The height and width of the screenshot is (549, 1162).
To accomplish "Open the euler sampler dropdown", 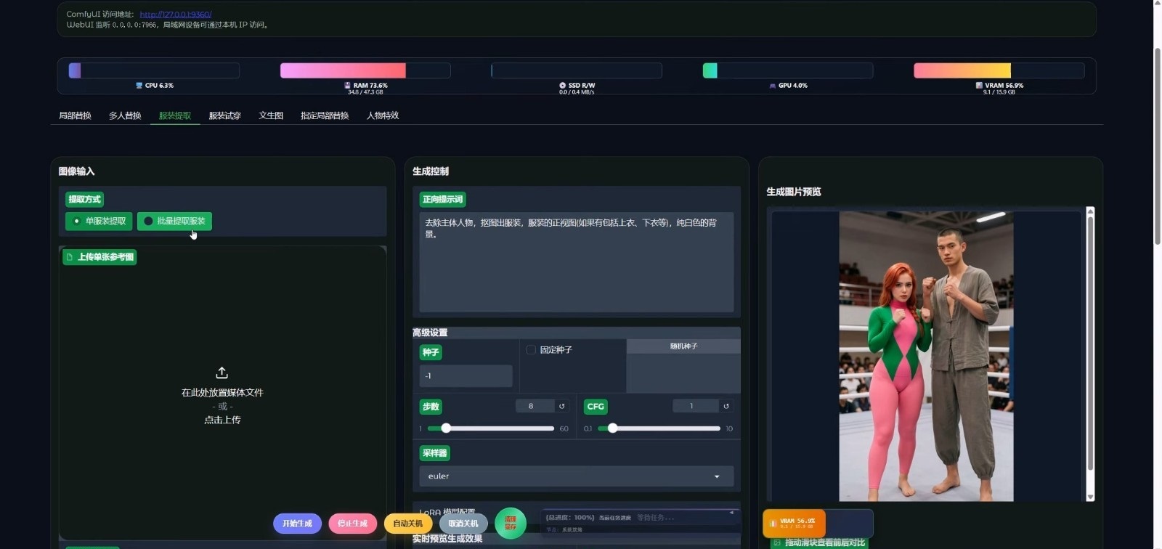I will (576, 476).
